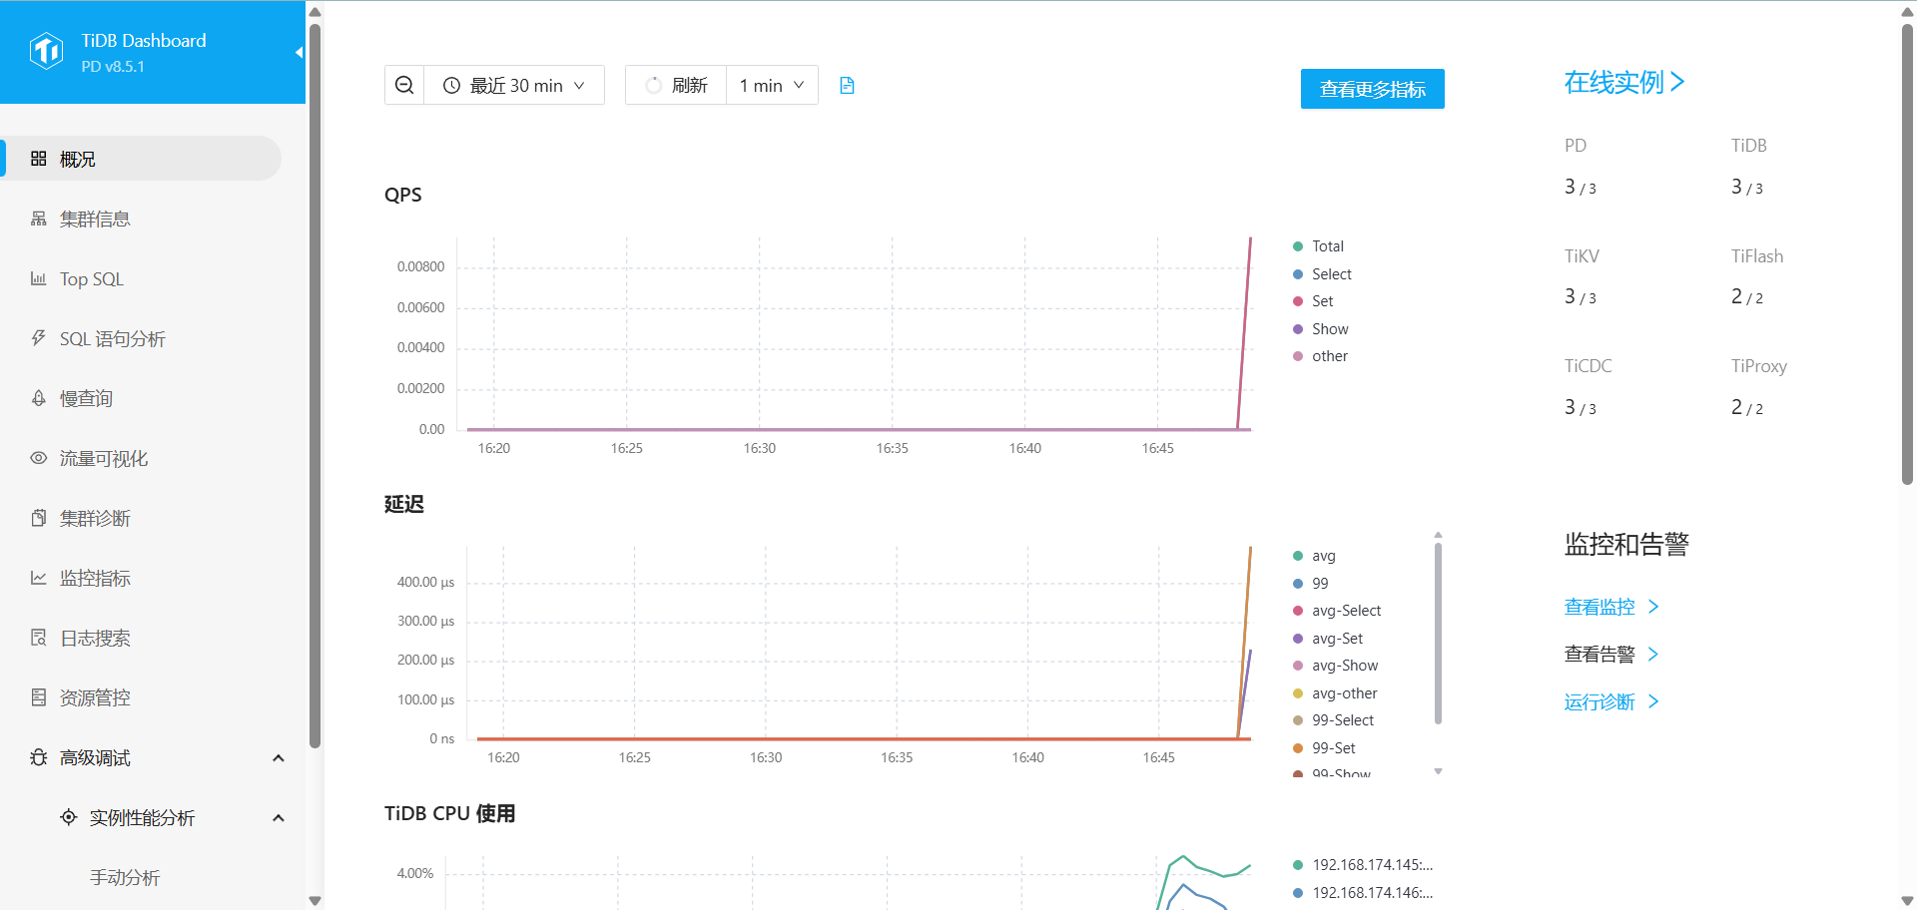The width and height of the screenshot is (1917, 910).
Task: Toggle the 99-Set latency series
Action: coord(1325,748)
